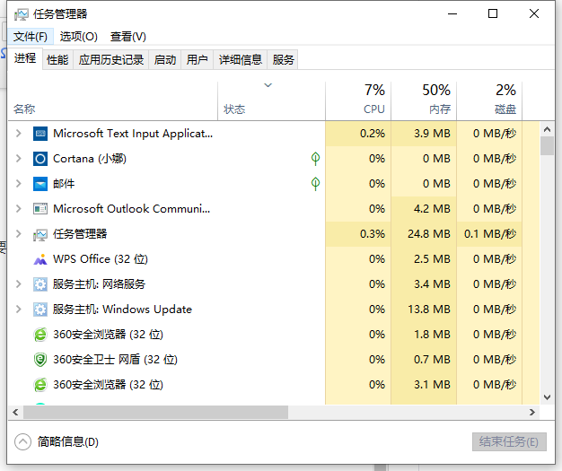Click the 任务管理器 process row icon

40,235
